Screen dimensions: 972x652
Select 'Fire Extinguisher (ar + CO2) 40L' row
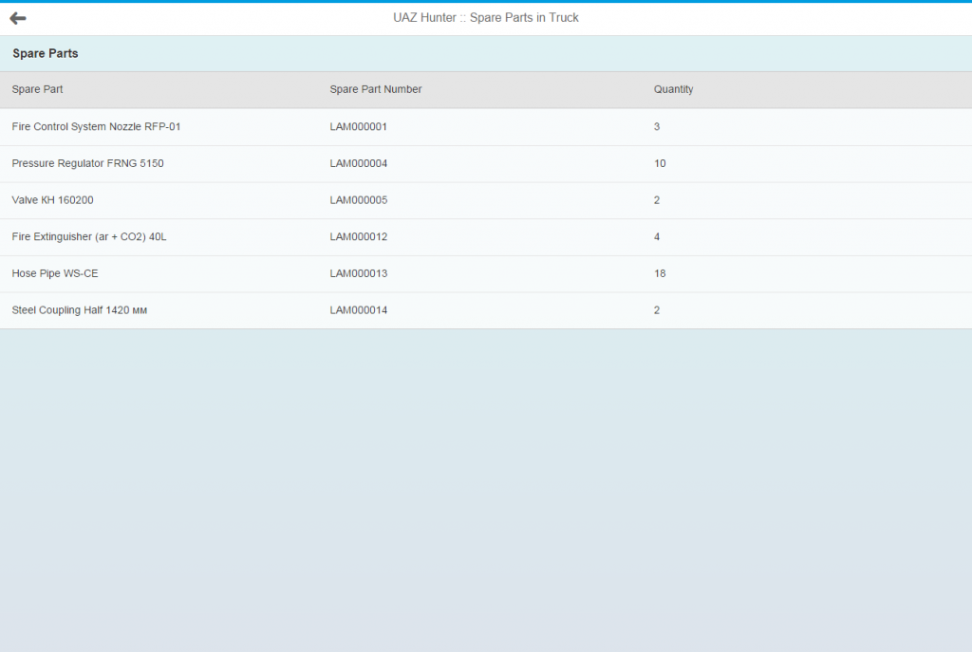click(486, 236)
